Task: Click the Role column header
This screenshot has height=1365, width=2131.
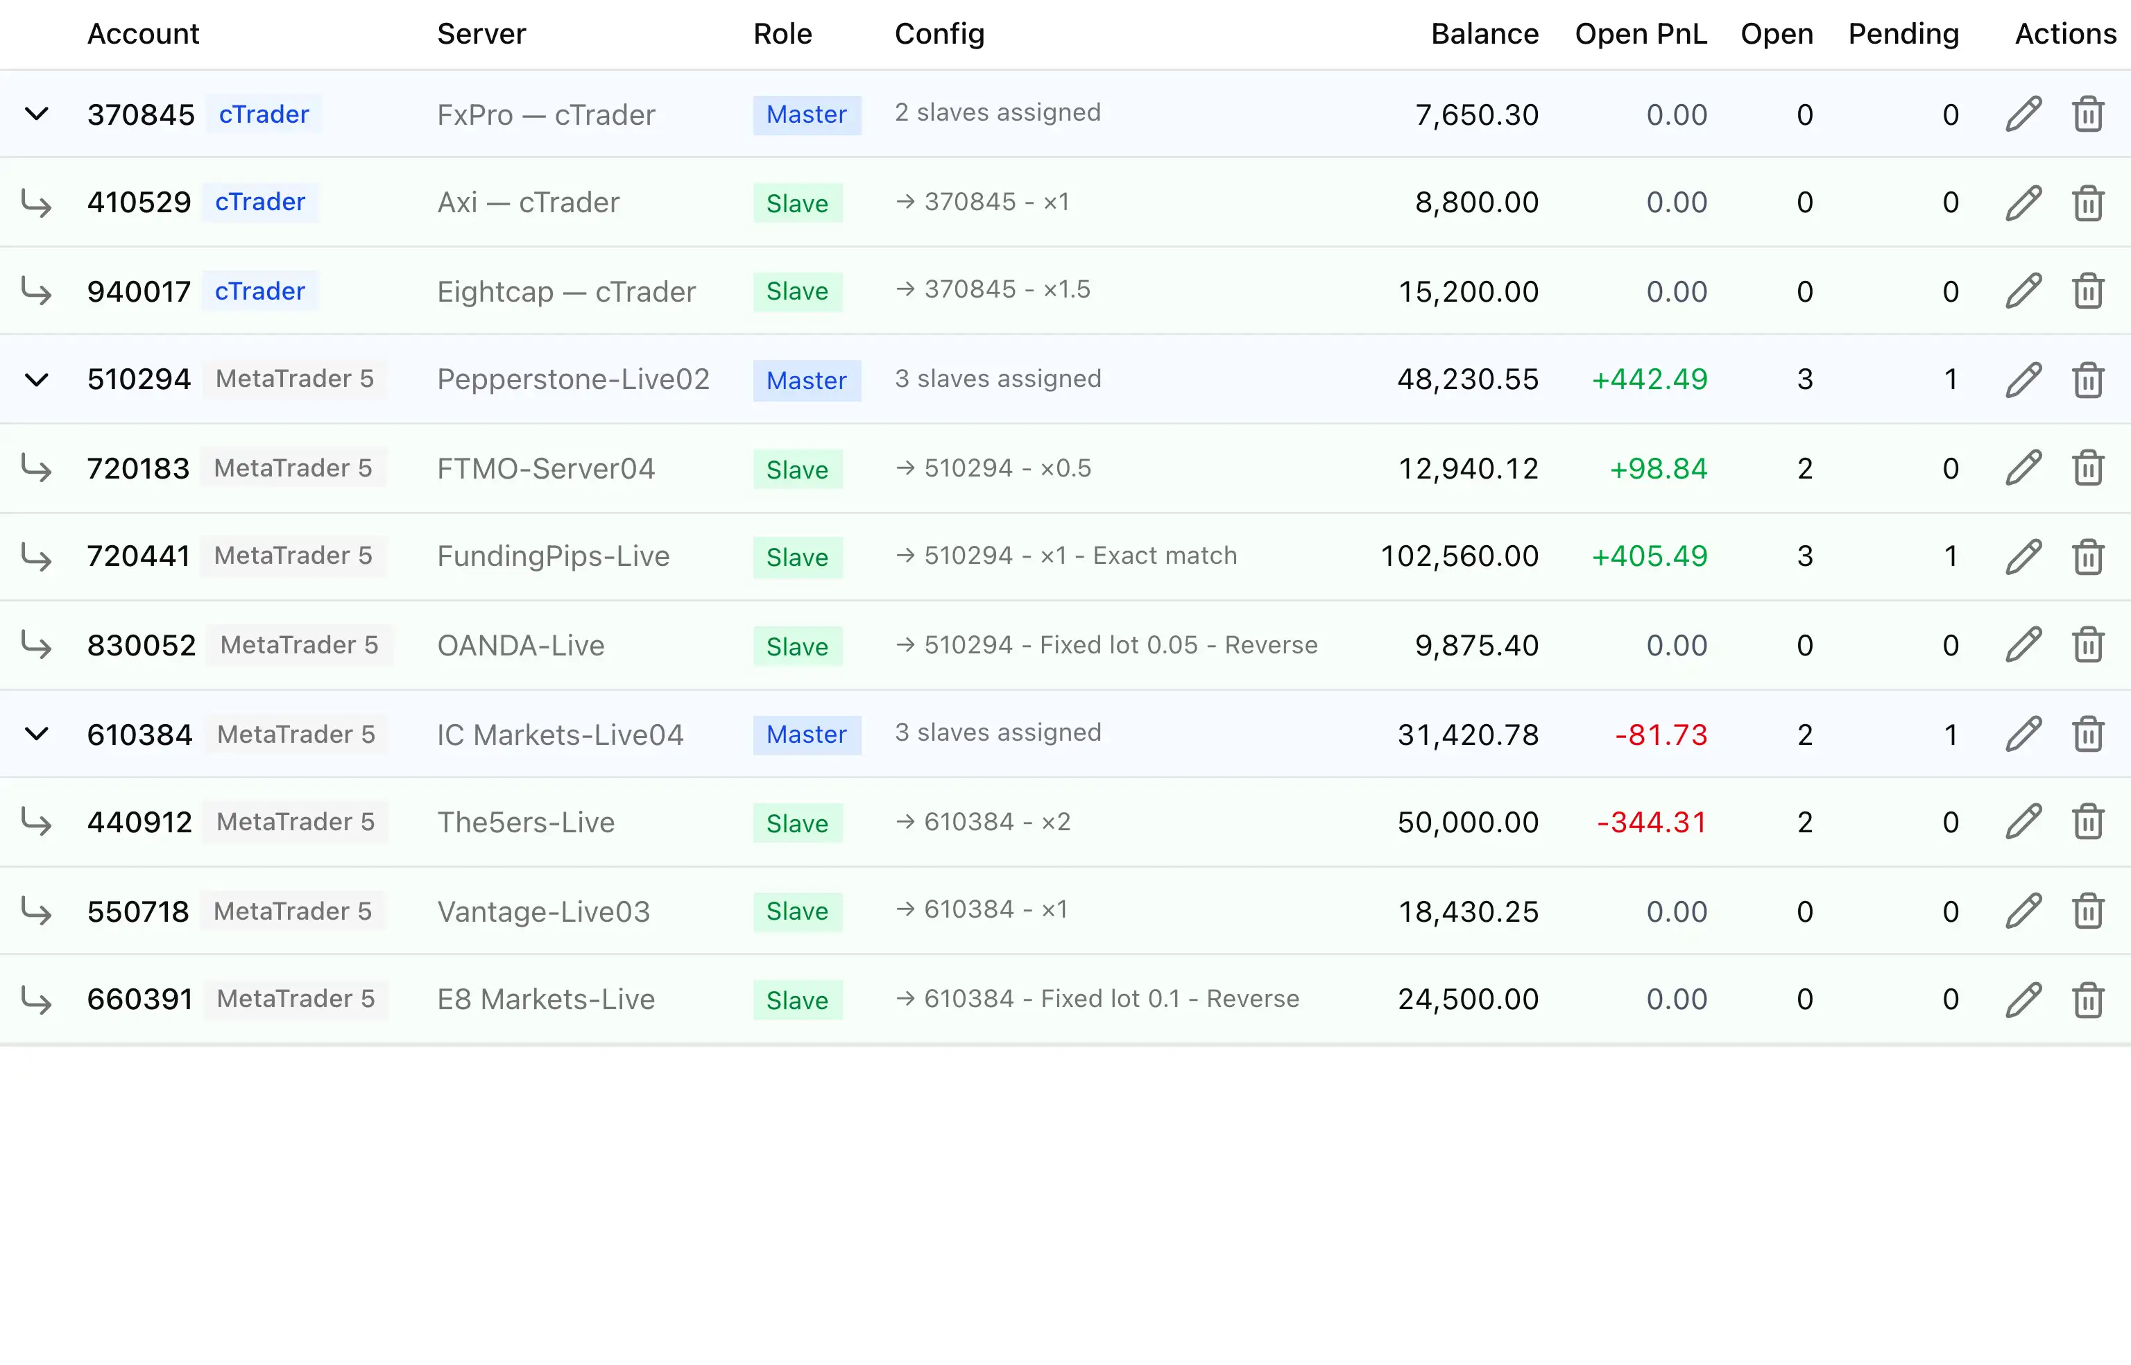Action: [782, 34]
